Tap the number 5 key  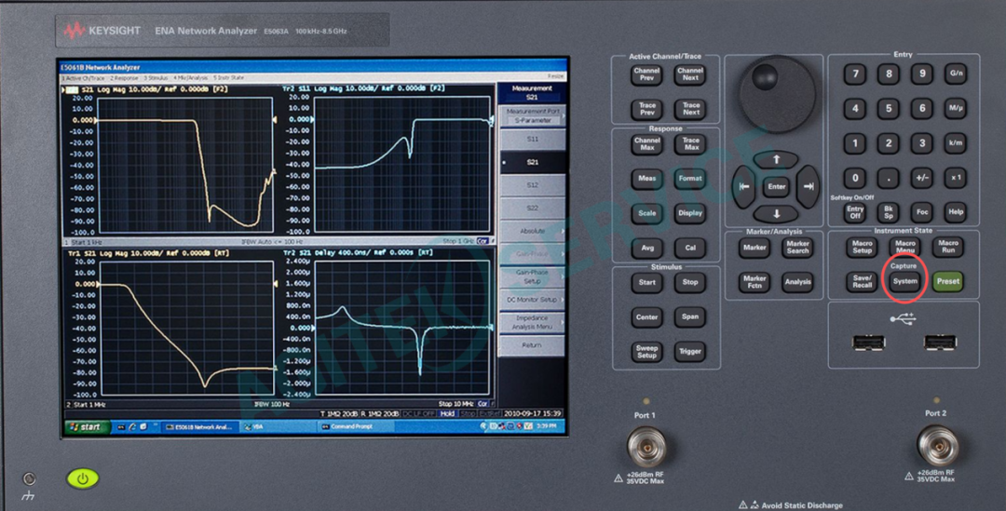[889, 108]
